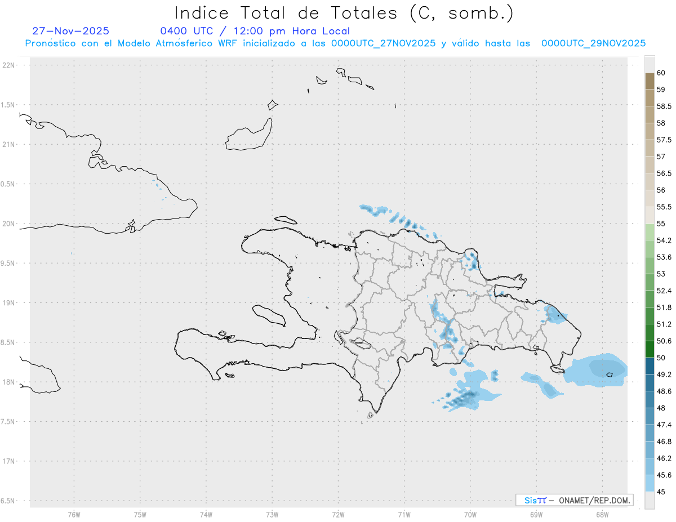676x522 pixels.
Task: Click the '0000UTC_27NOV2025' initialization timestamp
Action: [383, 43]
